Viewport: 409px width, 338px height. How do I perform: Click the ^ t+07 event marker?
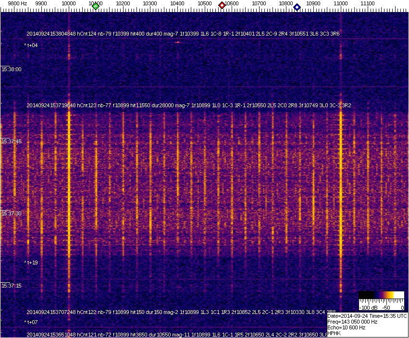coord(31,322)
